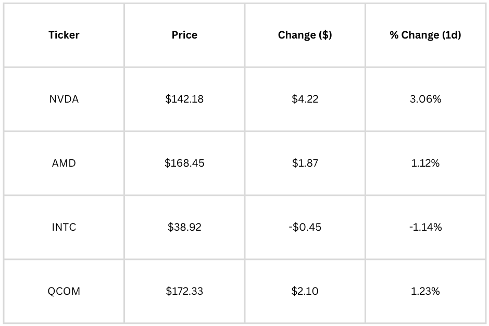Select the Change ($) header cell

(305, 35)
